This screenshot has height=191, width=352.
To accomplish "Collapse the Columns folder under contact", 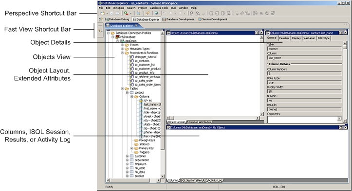I will click(132, 97).
